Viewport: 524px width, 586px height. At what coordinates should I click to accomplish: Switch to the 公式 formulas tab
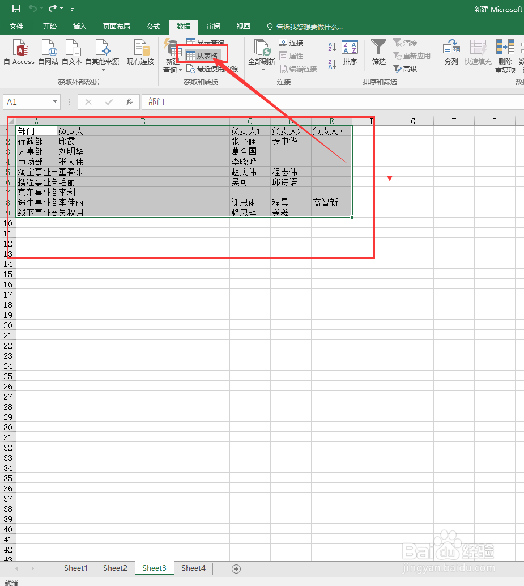click(x=154, y=27)
